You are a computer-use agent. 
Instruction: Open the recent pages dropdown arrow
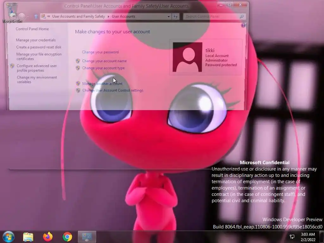[28, 16]
